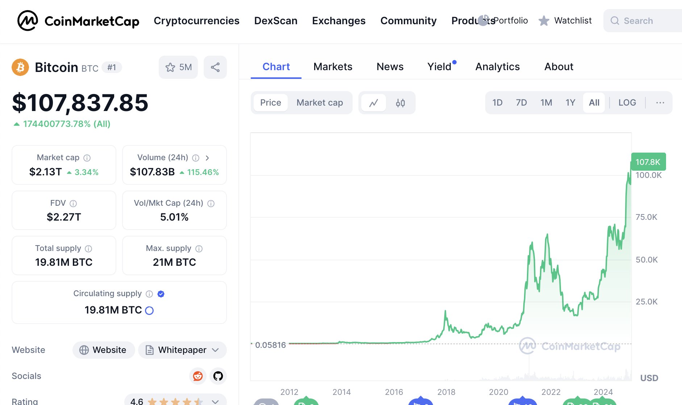Open chart more options ellipsis menu
Viewport: 682px width, 405px height.
pos(660,103)
